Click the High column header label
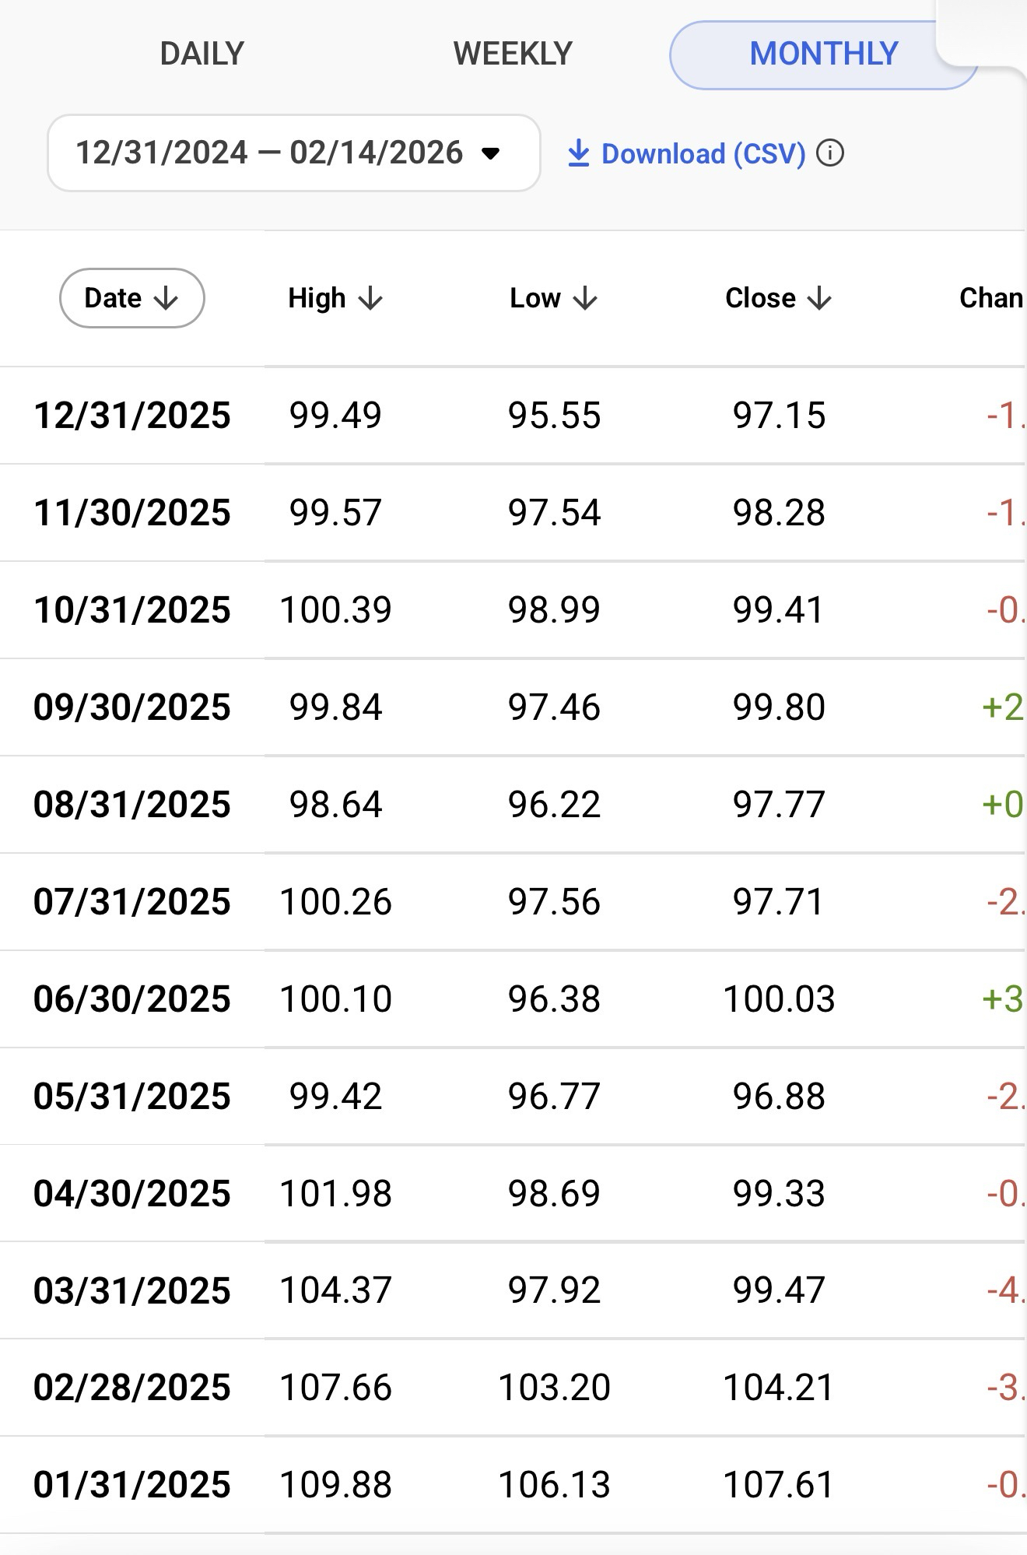This screenshot has height=1555, width=1027. [317, 298]
